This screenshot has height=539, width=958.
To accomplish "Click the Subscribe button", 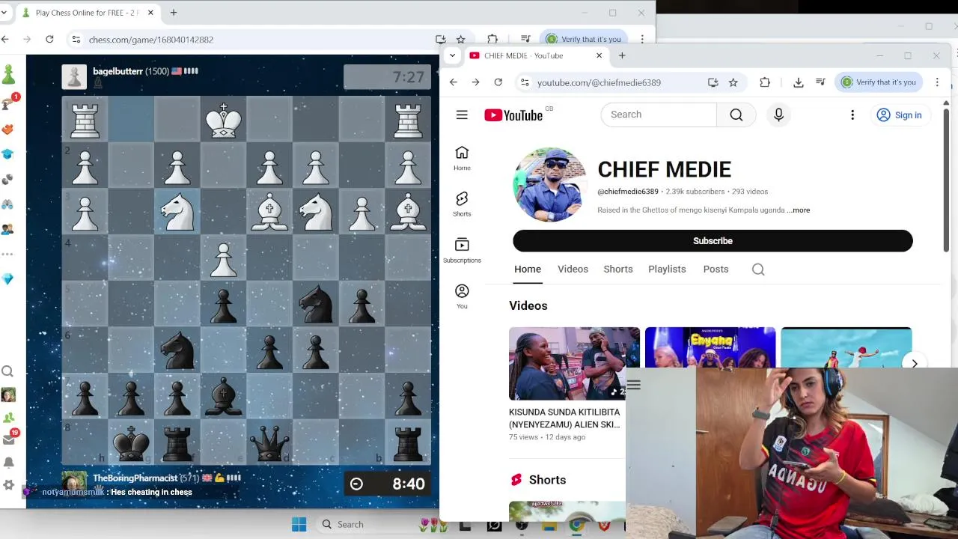I will click(713, 241).
